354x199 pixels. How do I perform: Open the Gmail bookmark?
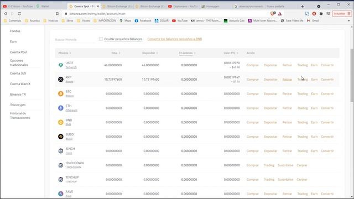313,20
